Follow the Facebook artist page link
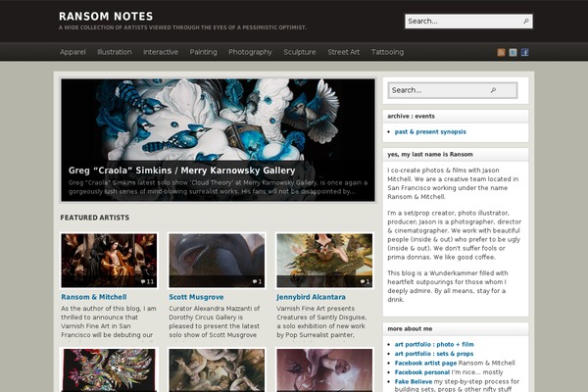This screenshot has width=588, height=392. 425,363
